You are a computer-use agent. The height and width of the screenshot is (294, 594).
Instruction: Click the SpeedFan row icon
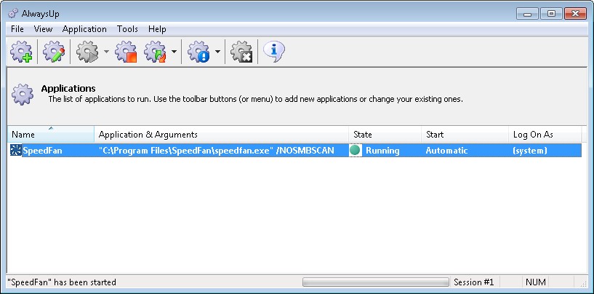click(15, 151)
